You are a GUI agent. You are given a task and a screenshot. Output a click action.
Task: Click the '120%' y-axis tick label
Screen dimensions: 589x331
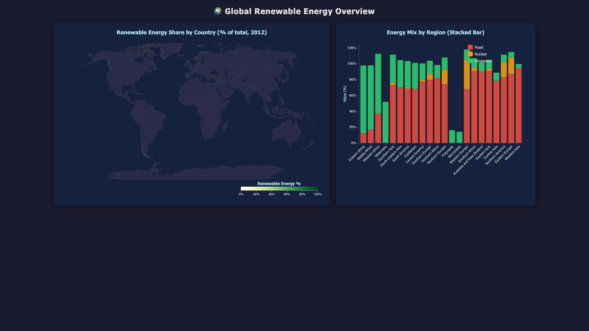click(352, 48)
